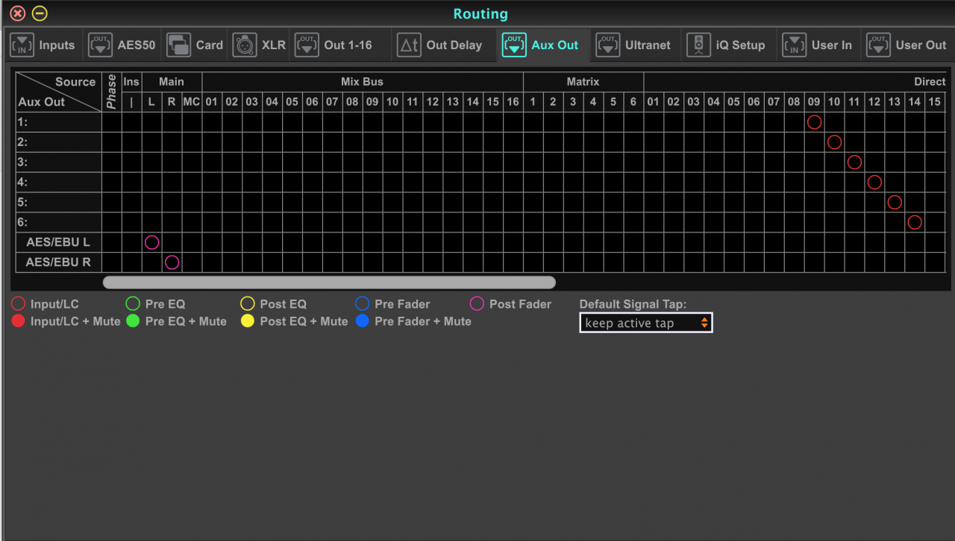
Task: Click the "Routing" window title
Action: click(x=480, y=13)
